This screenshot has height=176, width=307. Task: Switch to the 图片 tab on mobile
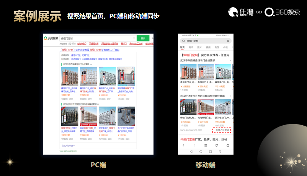point(199,47)
